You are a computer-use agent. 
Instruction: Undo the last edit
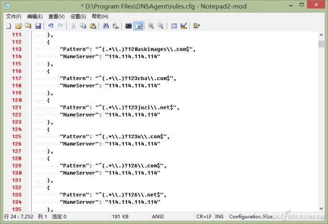coord(51,26)
